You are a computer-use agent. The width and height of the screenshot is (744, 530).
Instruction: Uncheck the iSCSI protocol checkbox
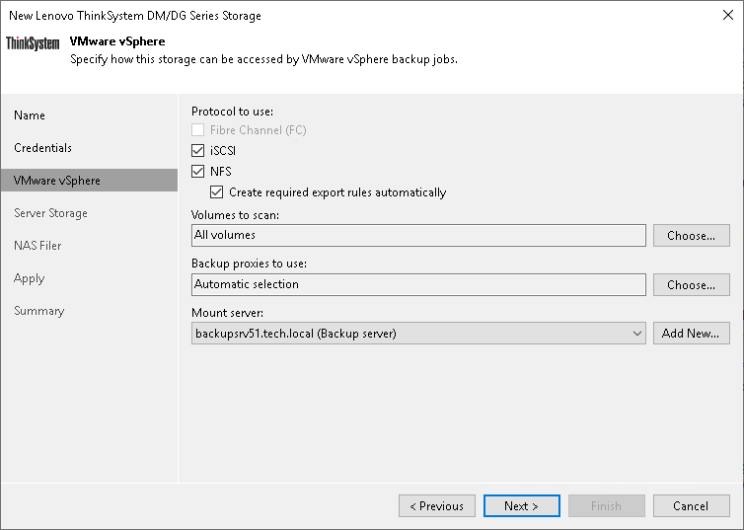coord(198,151)
